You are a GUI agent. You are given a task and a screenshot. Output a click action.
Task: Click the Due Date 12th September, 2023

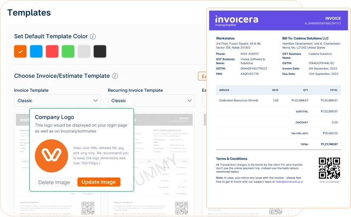323,74
